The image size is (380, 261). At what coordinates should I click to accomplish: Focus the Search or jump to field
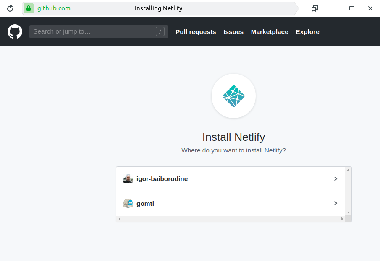tap(99, 31)
